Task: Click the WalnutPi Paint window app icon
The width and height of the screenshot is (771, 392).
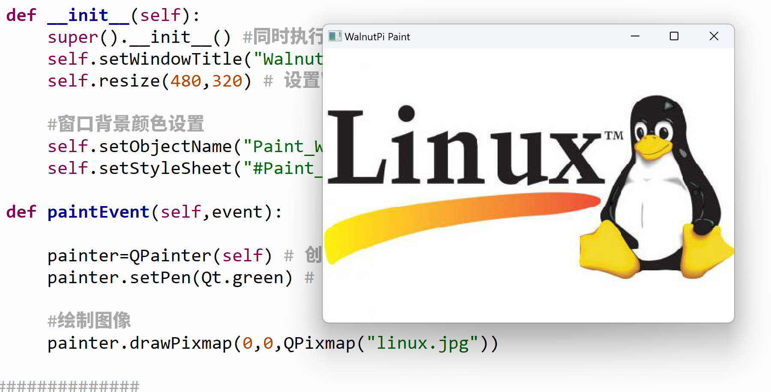Action: click(x=335, y=36)
